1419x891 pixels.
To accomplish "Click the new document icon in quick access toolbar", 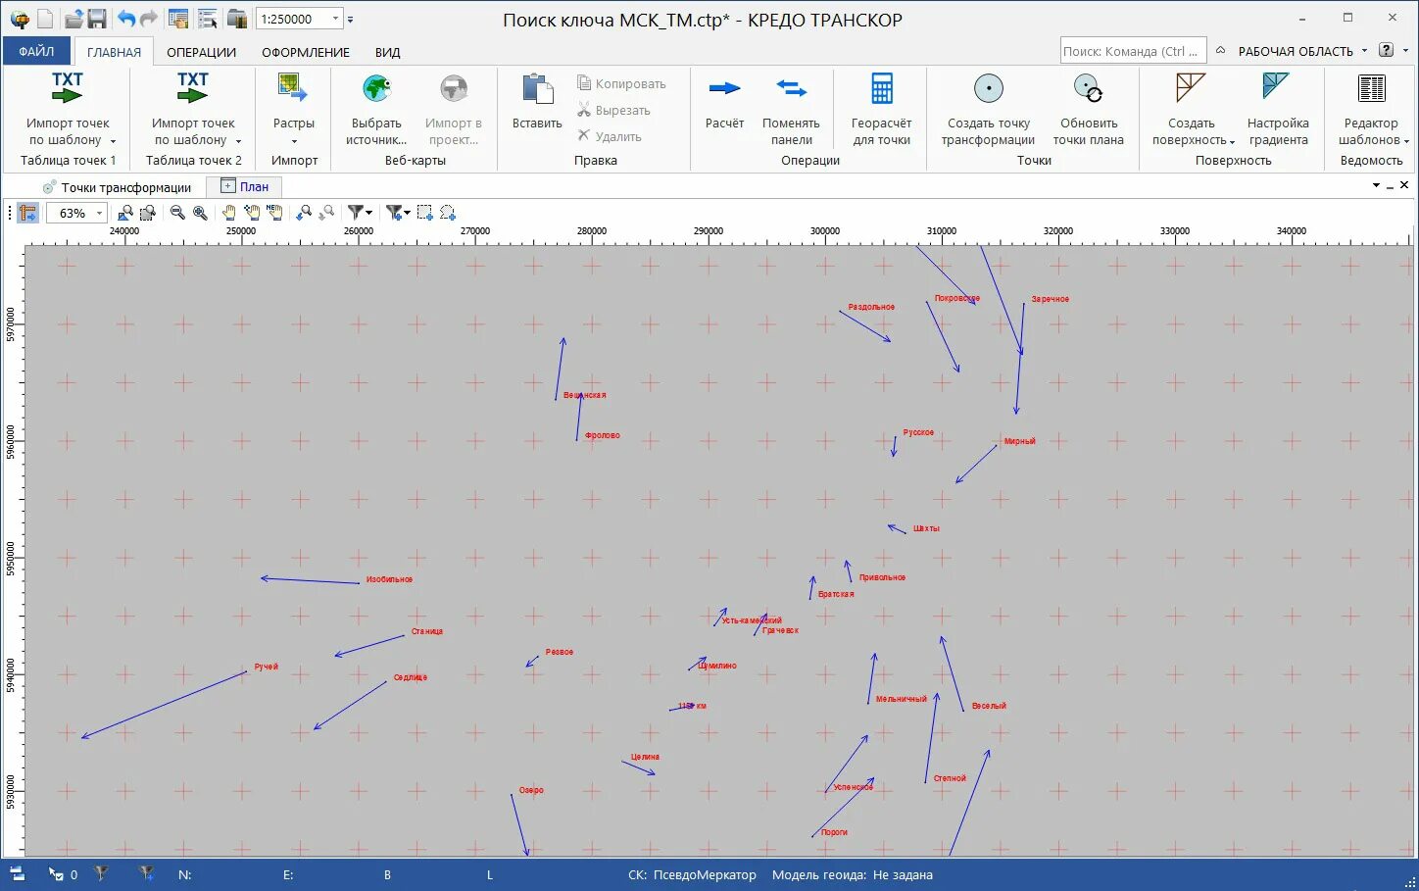I will click(x=45, y=19).
